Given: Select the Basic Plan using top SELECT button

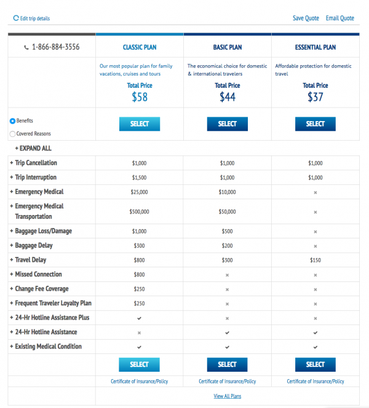Looking at the screenshot, I should click(228, 124).
